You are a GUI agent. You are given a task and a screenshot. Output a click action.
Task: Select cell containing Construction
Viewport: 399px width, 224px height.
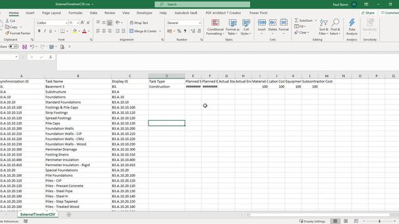click(x=166, y=86)
